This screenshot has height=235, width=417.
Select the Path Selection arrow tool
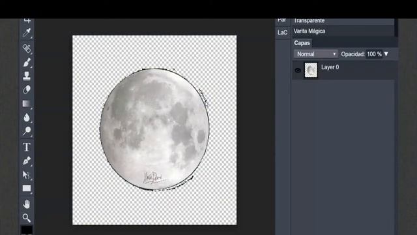pos(27,175)
